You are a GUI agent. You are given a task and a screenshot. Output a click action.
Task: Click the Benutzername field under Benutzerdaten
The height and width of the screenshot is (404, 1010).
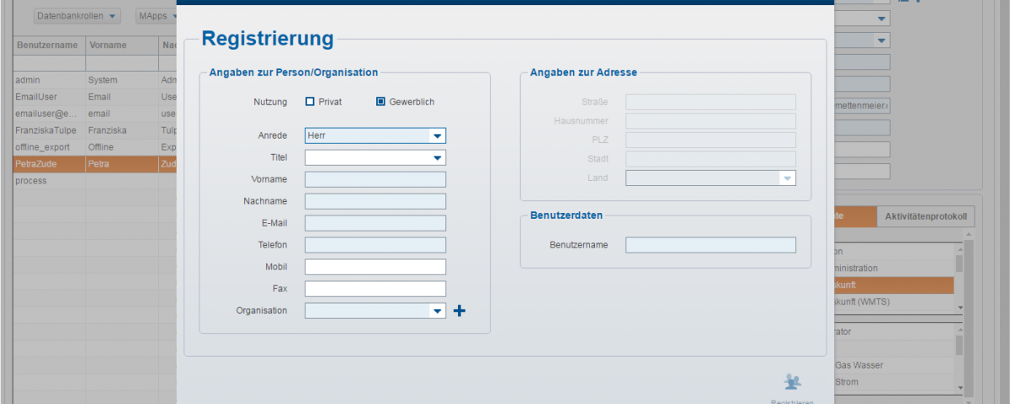710,245
